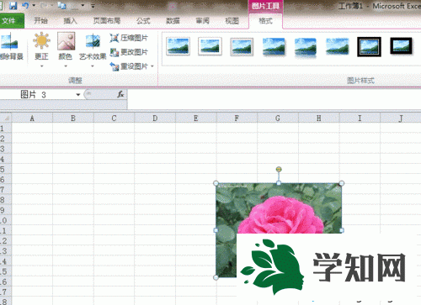The height and width of the screenshot is (305, 421).
Task: Select column H header
Action: tap(319, 118)
